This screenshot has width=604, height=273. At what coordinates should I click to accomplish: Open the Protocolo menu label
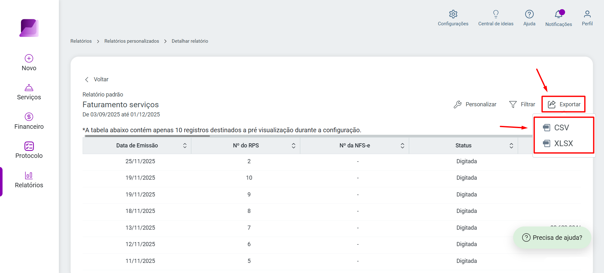29,156
